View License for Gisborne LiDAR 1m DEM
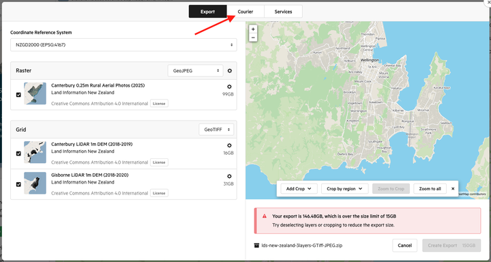 coord(159,193)
